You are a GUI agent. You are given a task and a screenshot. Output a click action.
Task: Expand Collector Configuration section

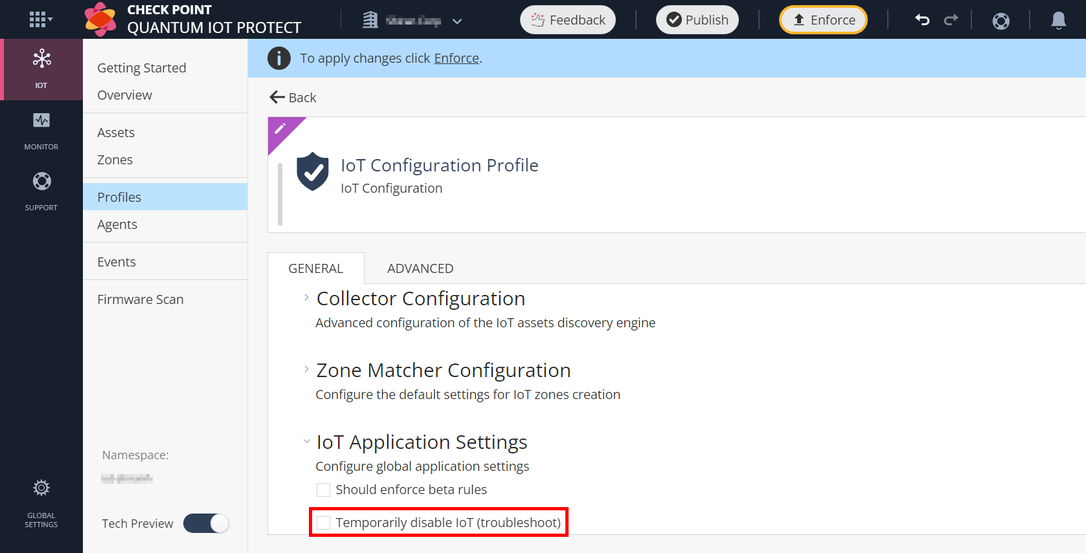(306, 298)
